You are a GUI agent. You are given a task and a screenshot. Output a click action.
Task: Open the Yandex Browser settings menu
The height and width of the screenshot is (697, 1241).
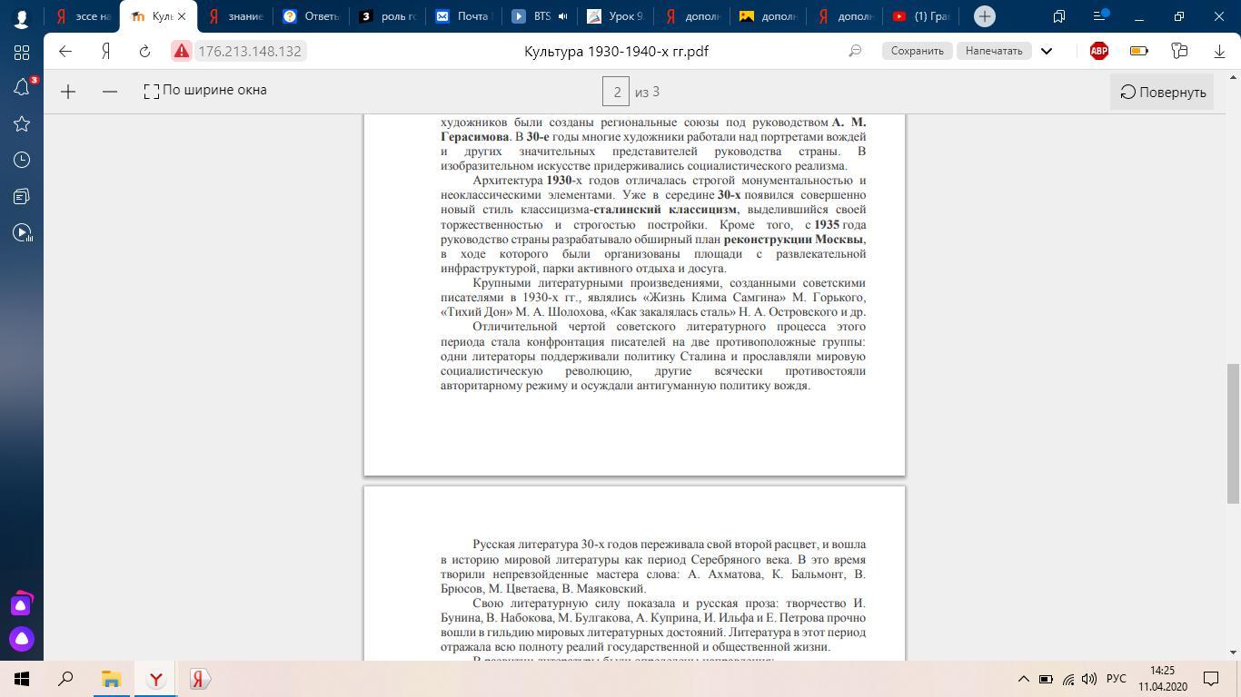pyautogui.click(x=1100, y=16)
